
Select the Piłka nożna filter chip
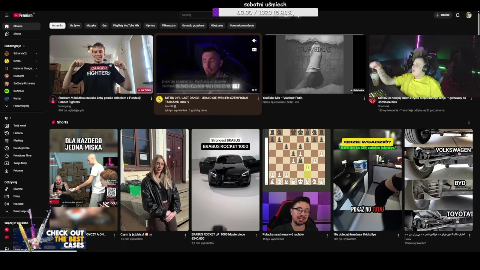(x=169, y=25)
